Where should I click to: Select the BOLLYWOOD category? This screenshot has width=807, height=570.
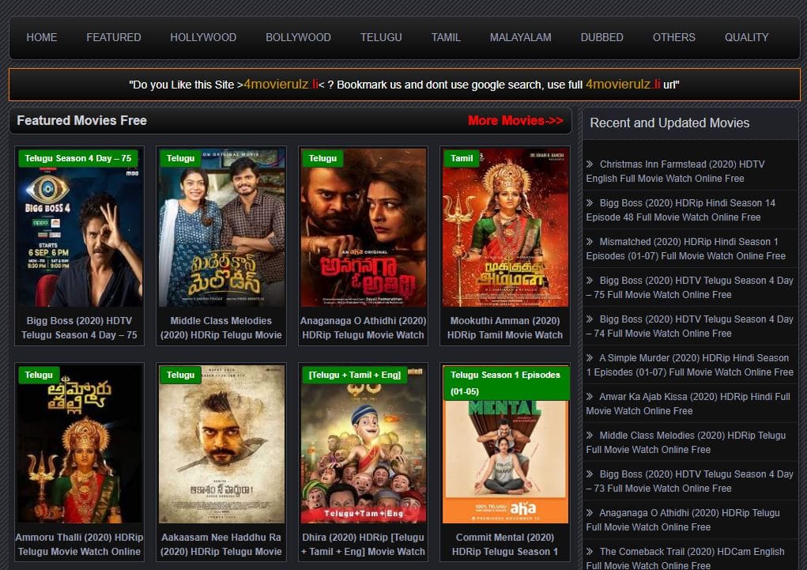[x=298, y=38]
